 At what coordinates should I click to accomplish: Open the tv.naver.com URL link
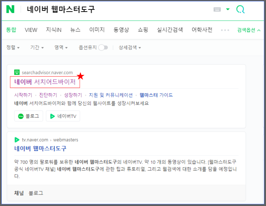[35, 140]
